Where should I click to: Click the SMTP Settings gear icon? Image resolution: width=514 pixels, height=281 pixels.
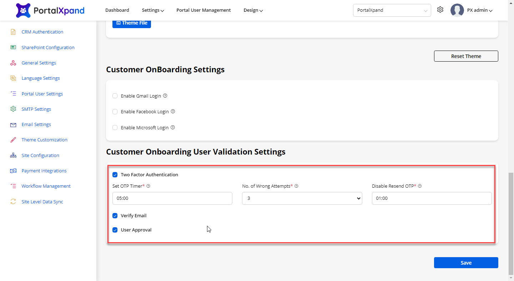(x=13, y=109)
